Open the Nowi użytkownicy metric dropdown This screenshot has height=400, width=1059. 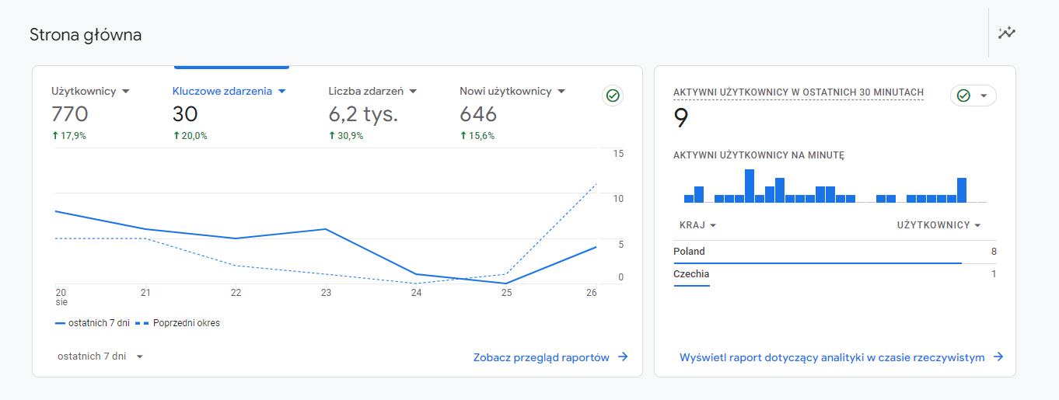click(x=561, y=92)
